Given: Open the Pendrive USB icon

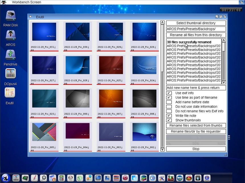Looking at the screenshot, I should (x=11, y=55).
